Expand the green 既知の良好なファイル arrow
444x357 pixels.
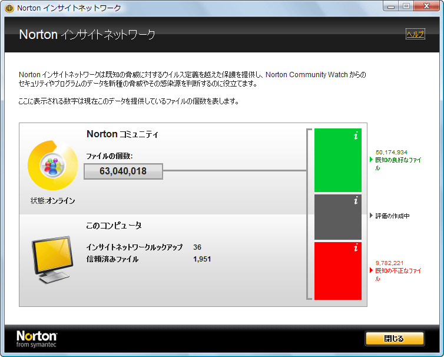click(371, 160)
